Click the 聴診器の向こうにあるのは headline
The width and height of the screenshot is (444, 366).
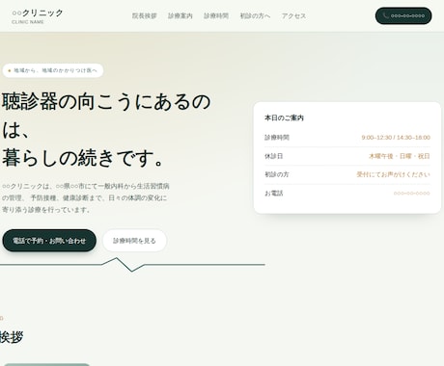[x=106, y=116]
